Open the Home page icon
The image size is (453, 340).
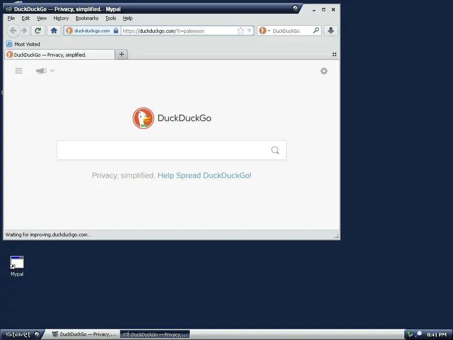54,31
